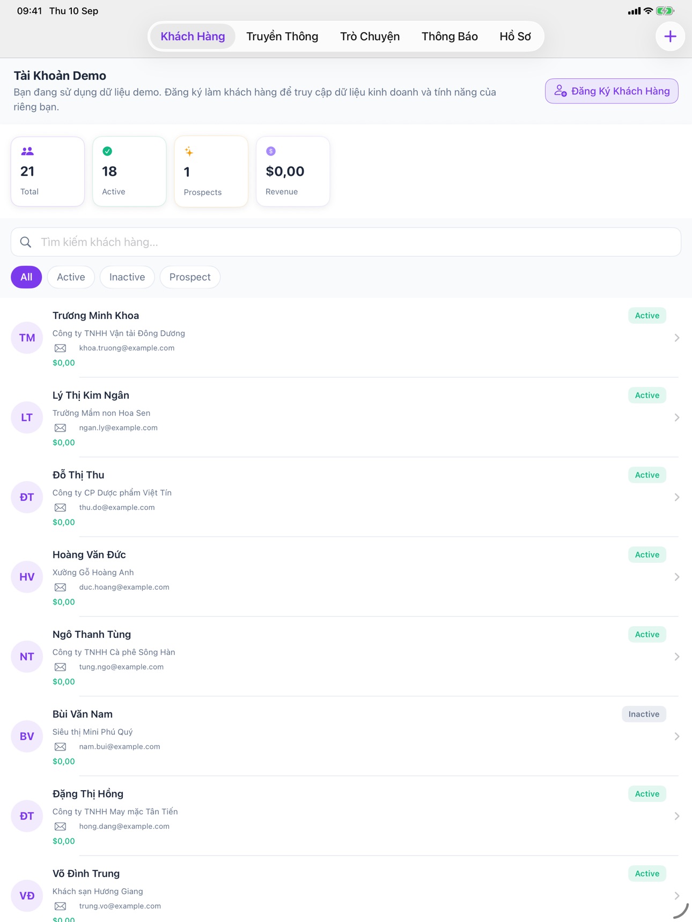Tap the plus add button
This screenshot has width=692, height=922.
pos(670,36)
